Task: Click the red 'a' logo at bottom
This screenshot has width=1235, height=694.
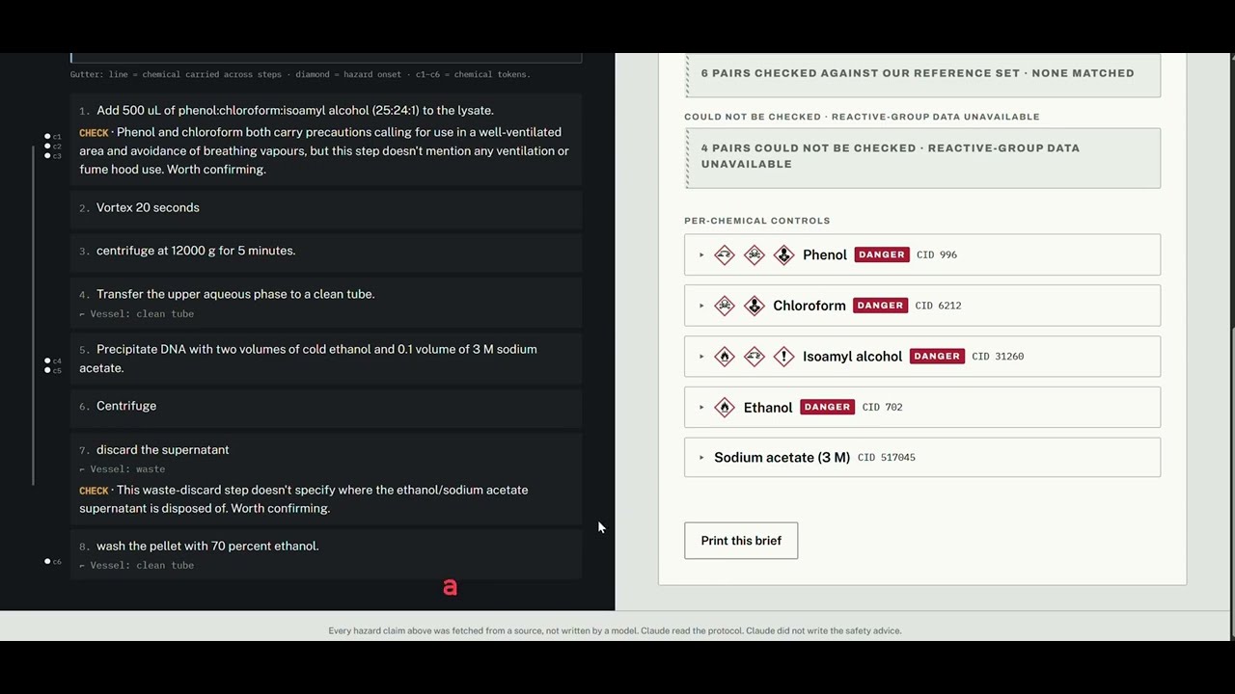Action: click(450, 587)
